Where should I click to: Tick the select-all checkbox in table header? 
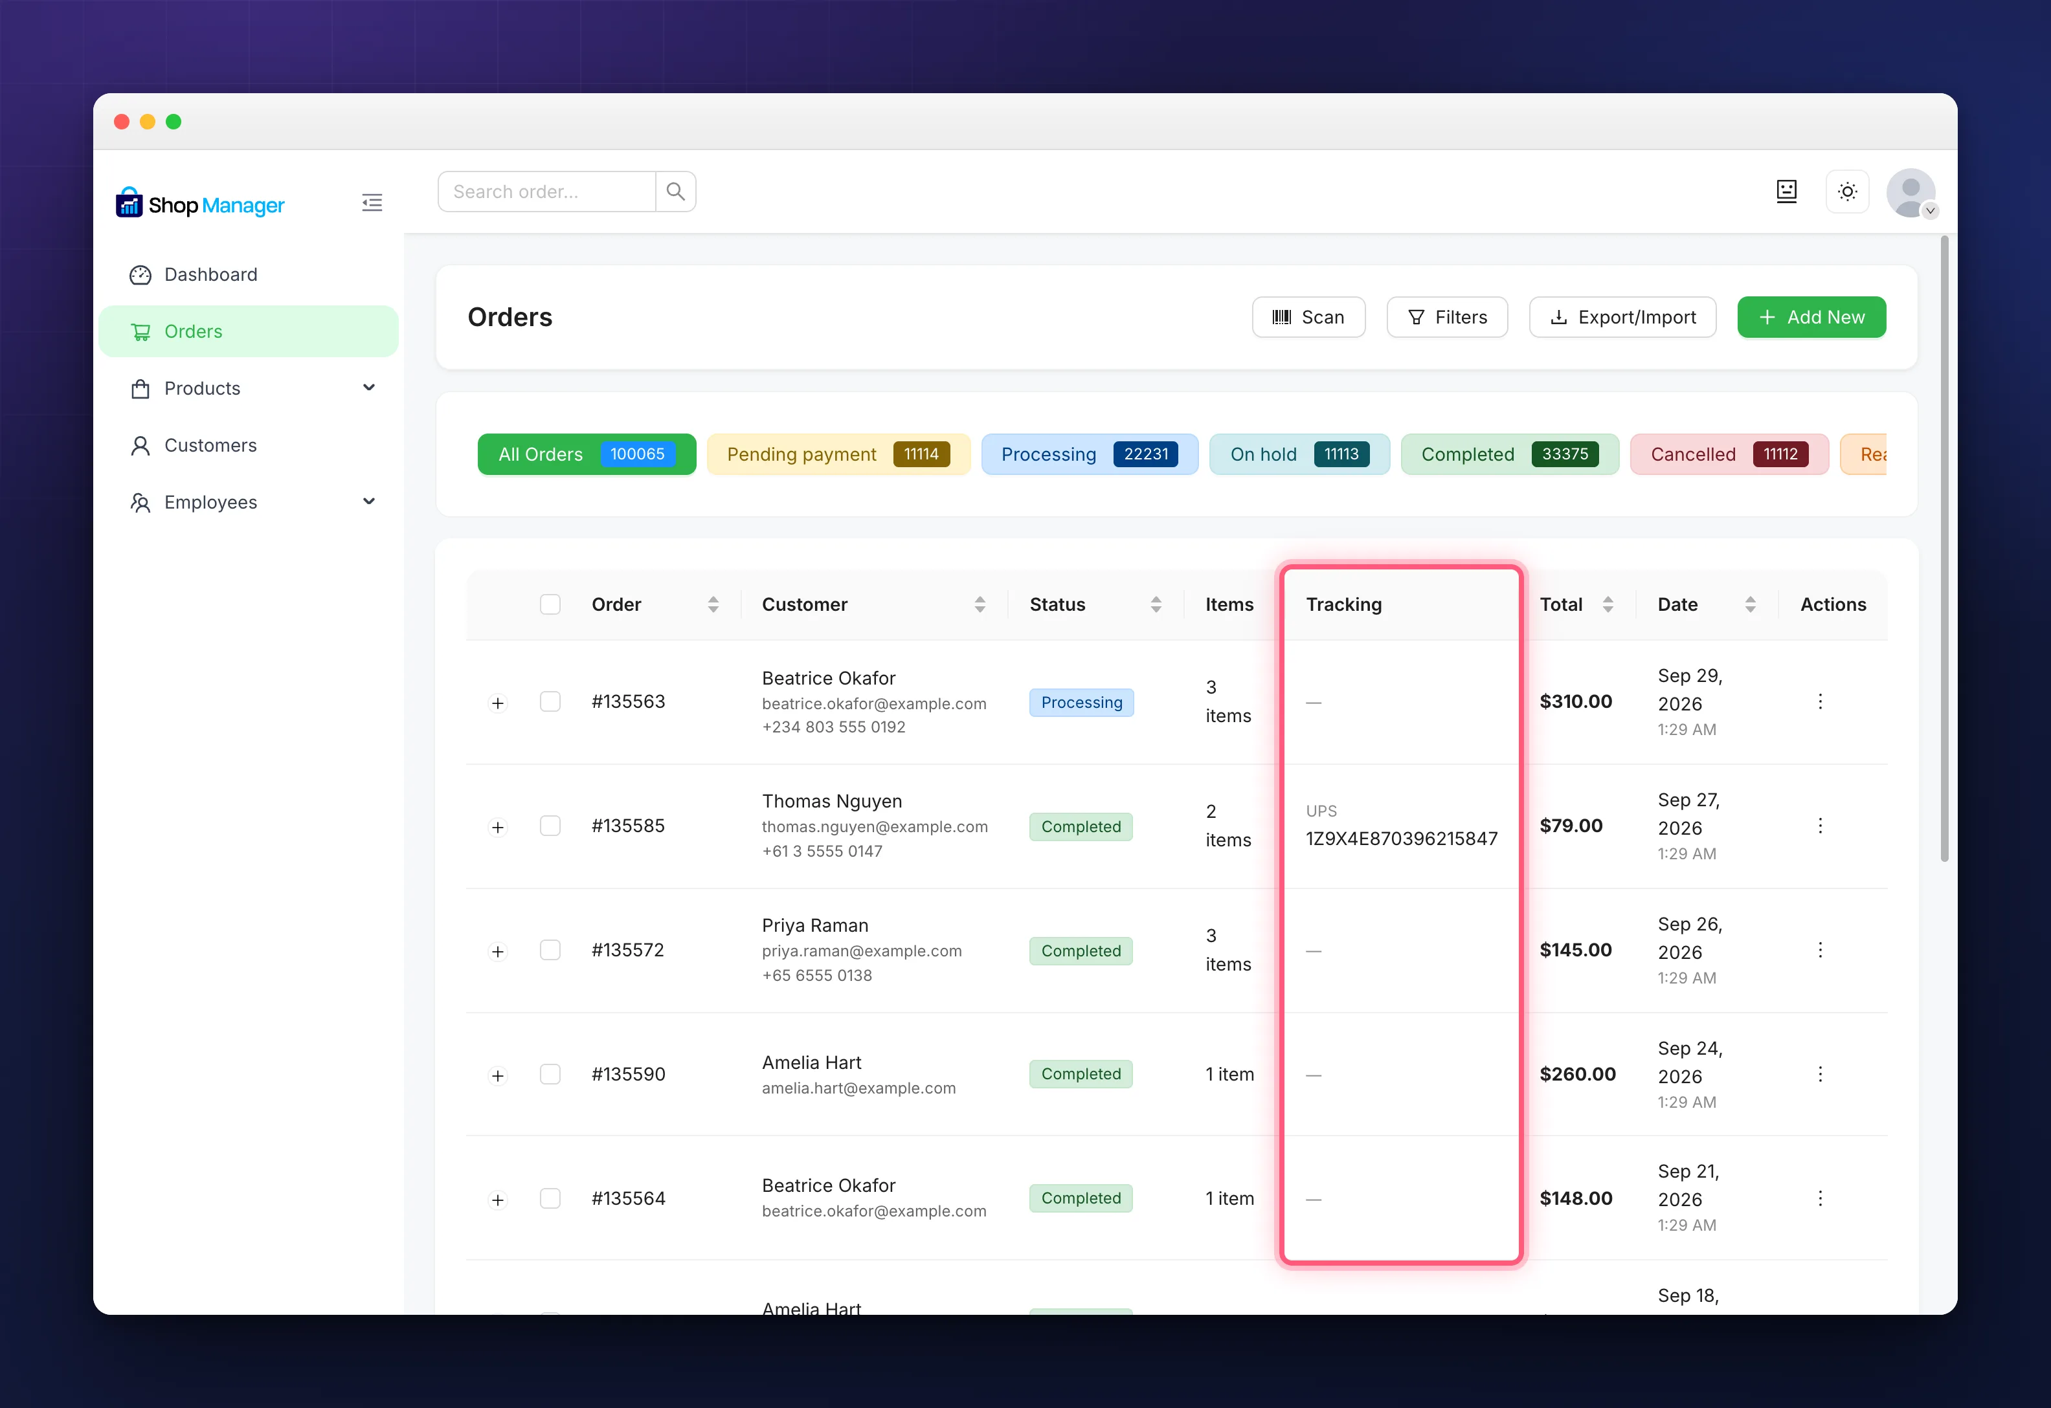[x=550, y=604]
